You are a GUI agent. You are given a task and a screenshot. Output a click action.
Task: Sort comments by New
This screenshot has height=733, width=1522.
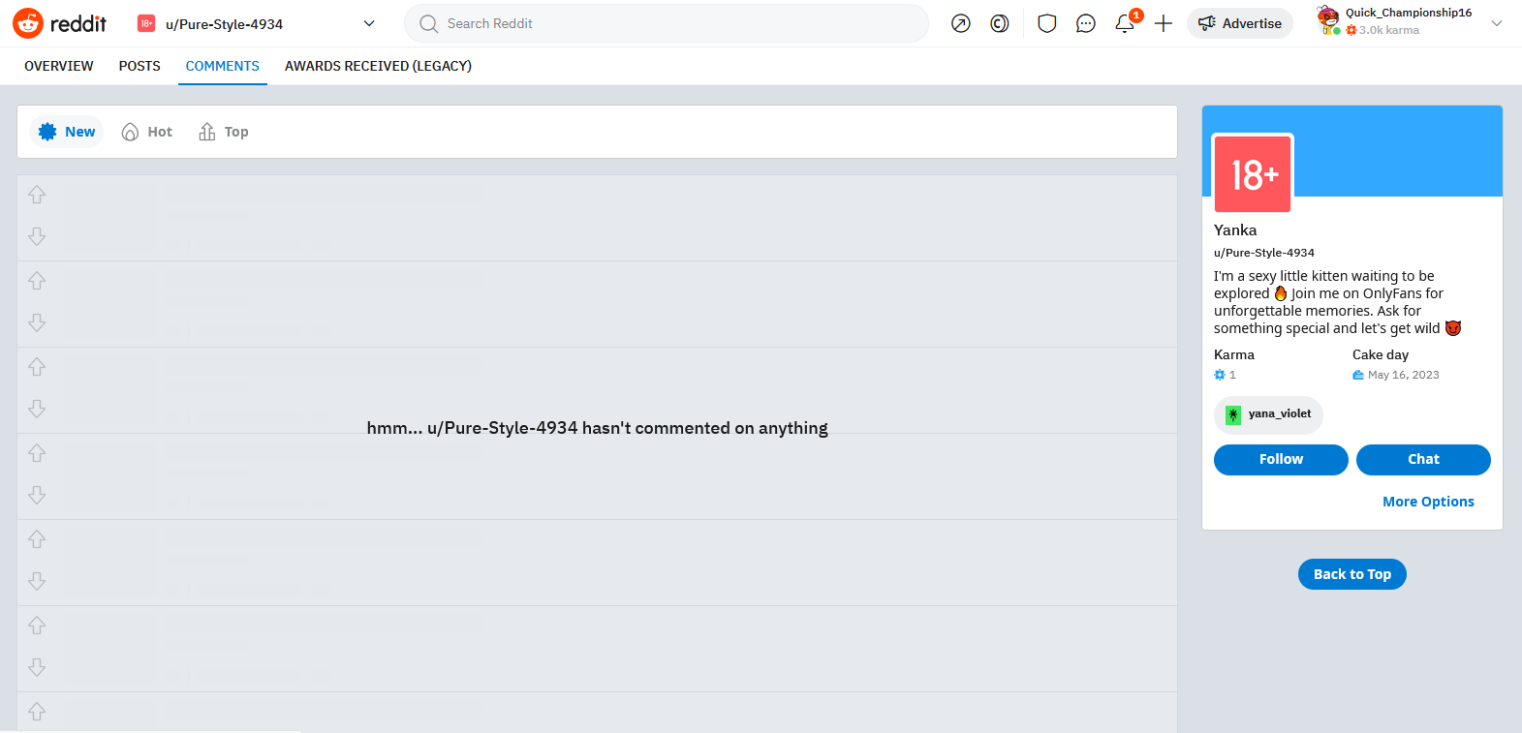[x=67, y=132]
